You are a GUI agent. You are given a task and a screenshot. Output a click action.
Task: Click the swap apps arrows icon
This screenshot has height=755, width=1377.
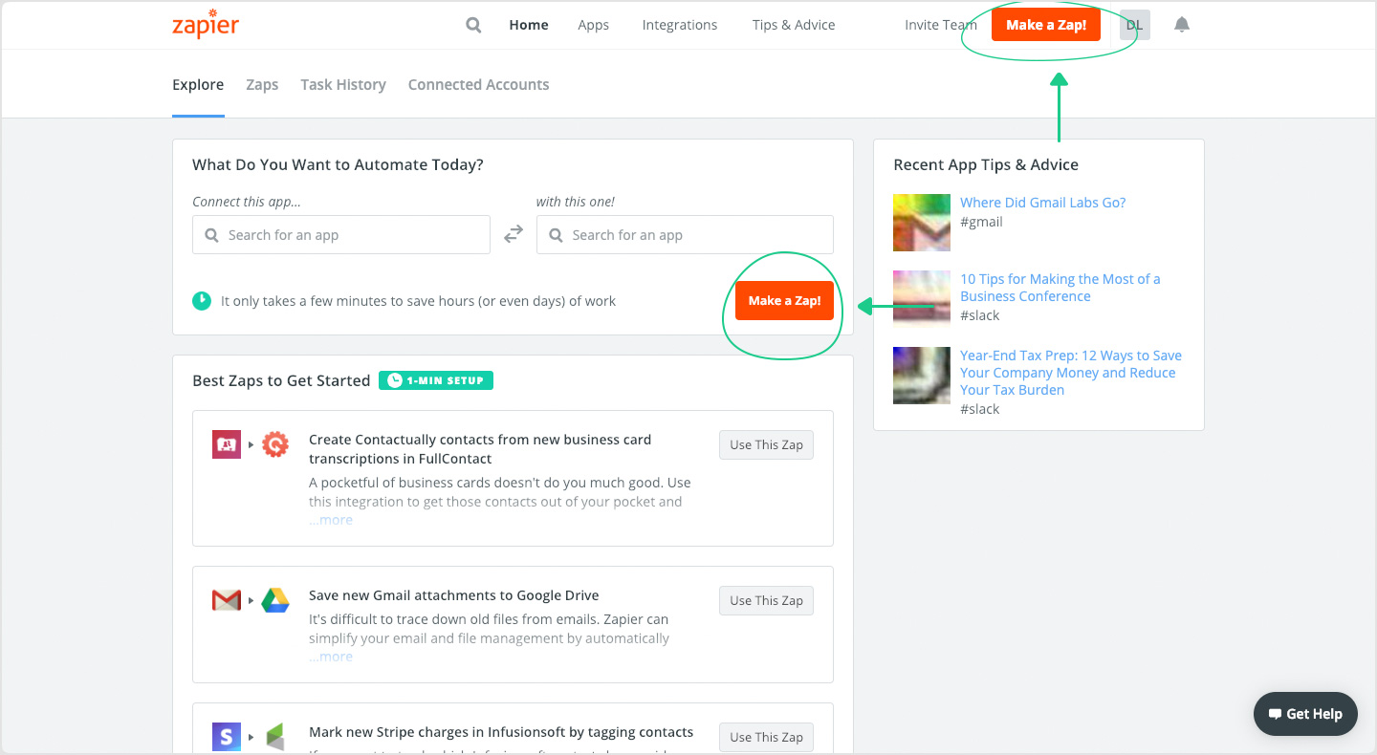pyautogui.click(x=514, y=234)
